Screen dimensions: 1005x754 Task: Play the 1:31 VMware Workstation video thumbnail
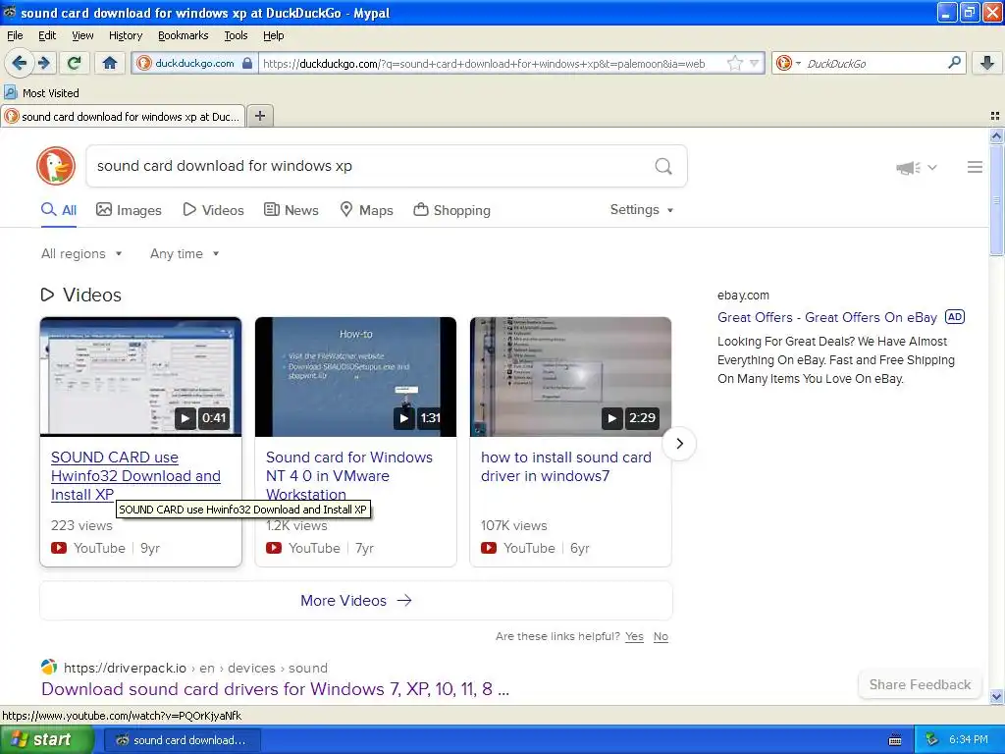pos(355,377)
